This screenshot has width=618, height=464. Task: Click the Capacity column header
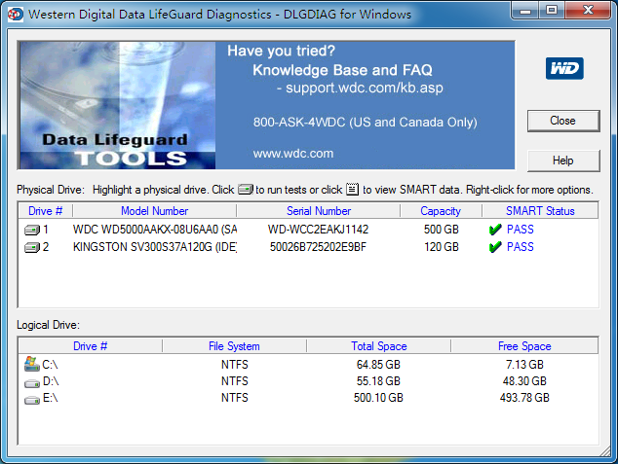click(x=441, y=211)
